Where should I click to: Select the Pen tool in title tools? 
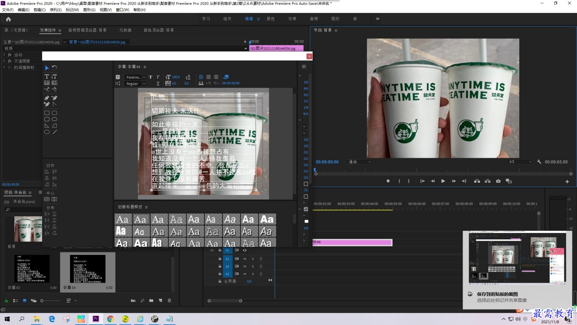[x=47, y=98]
